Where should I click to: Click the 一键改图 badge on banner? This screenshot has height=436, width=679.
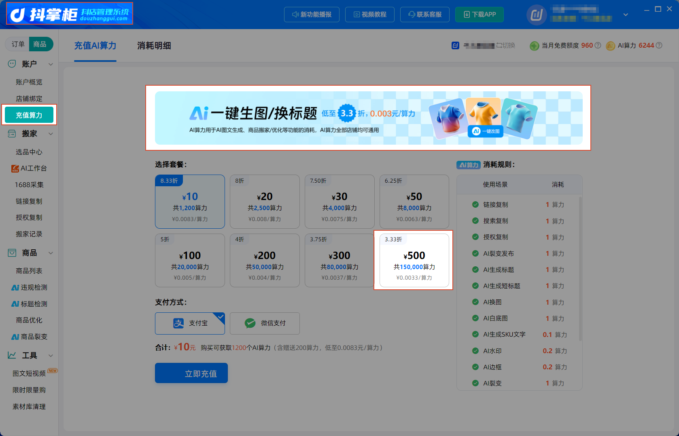coord(486,131)
